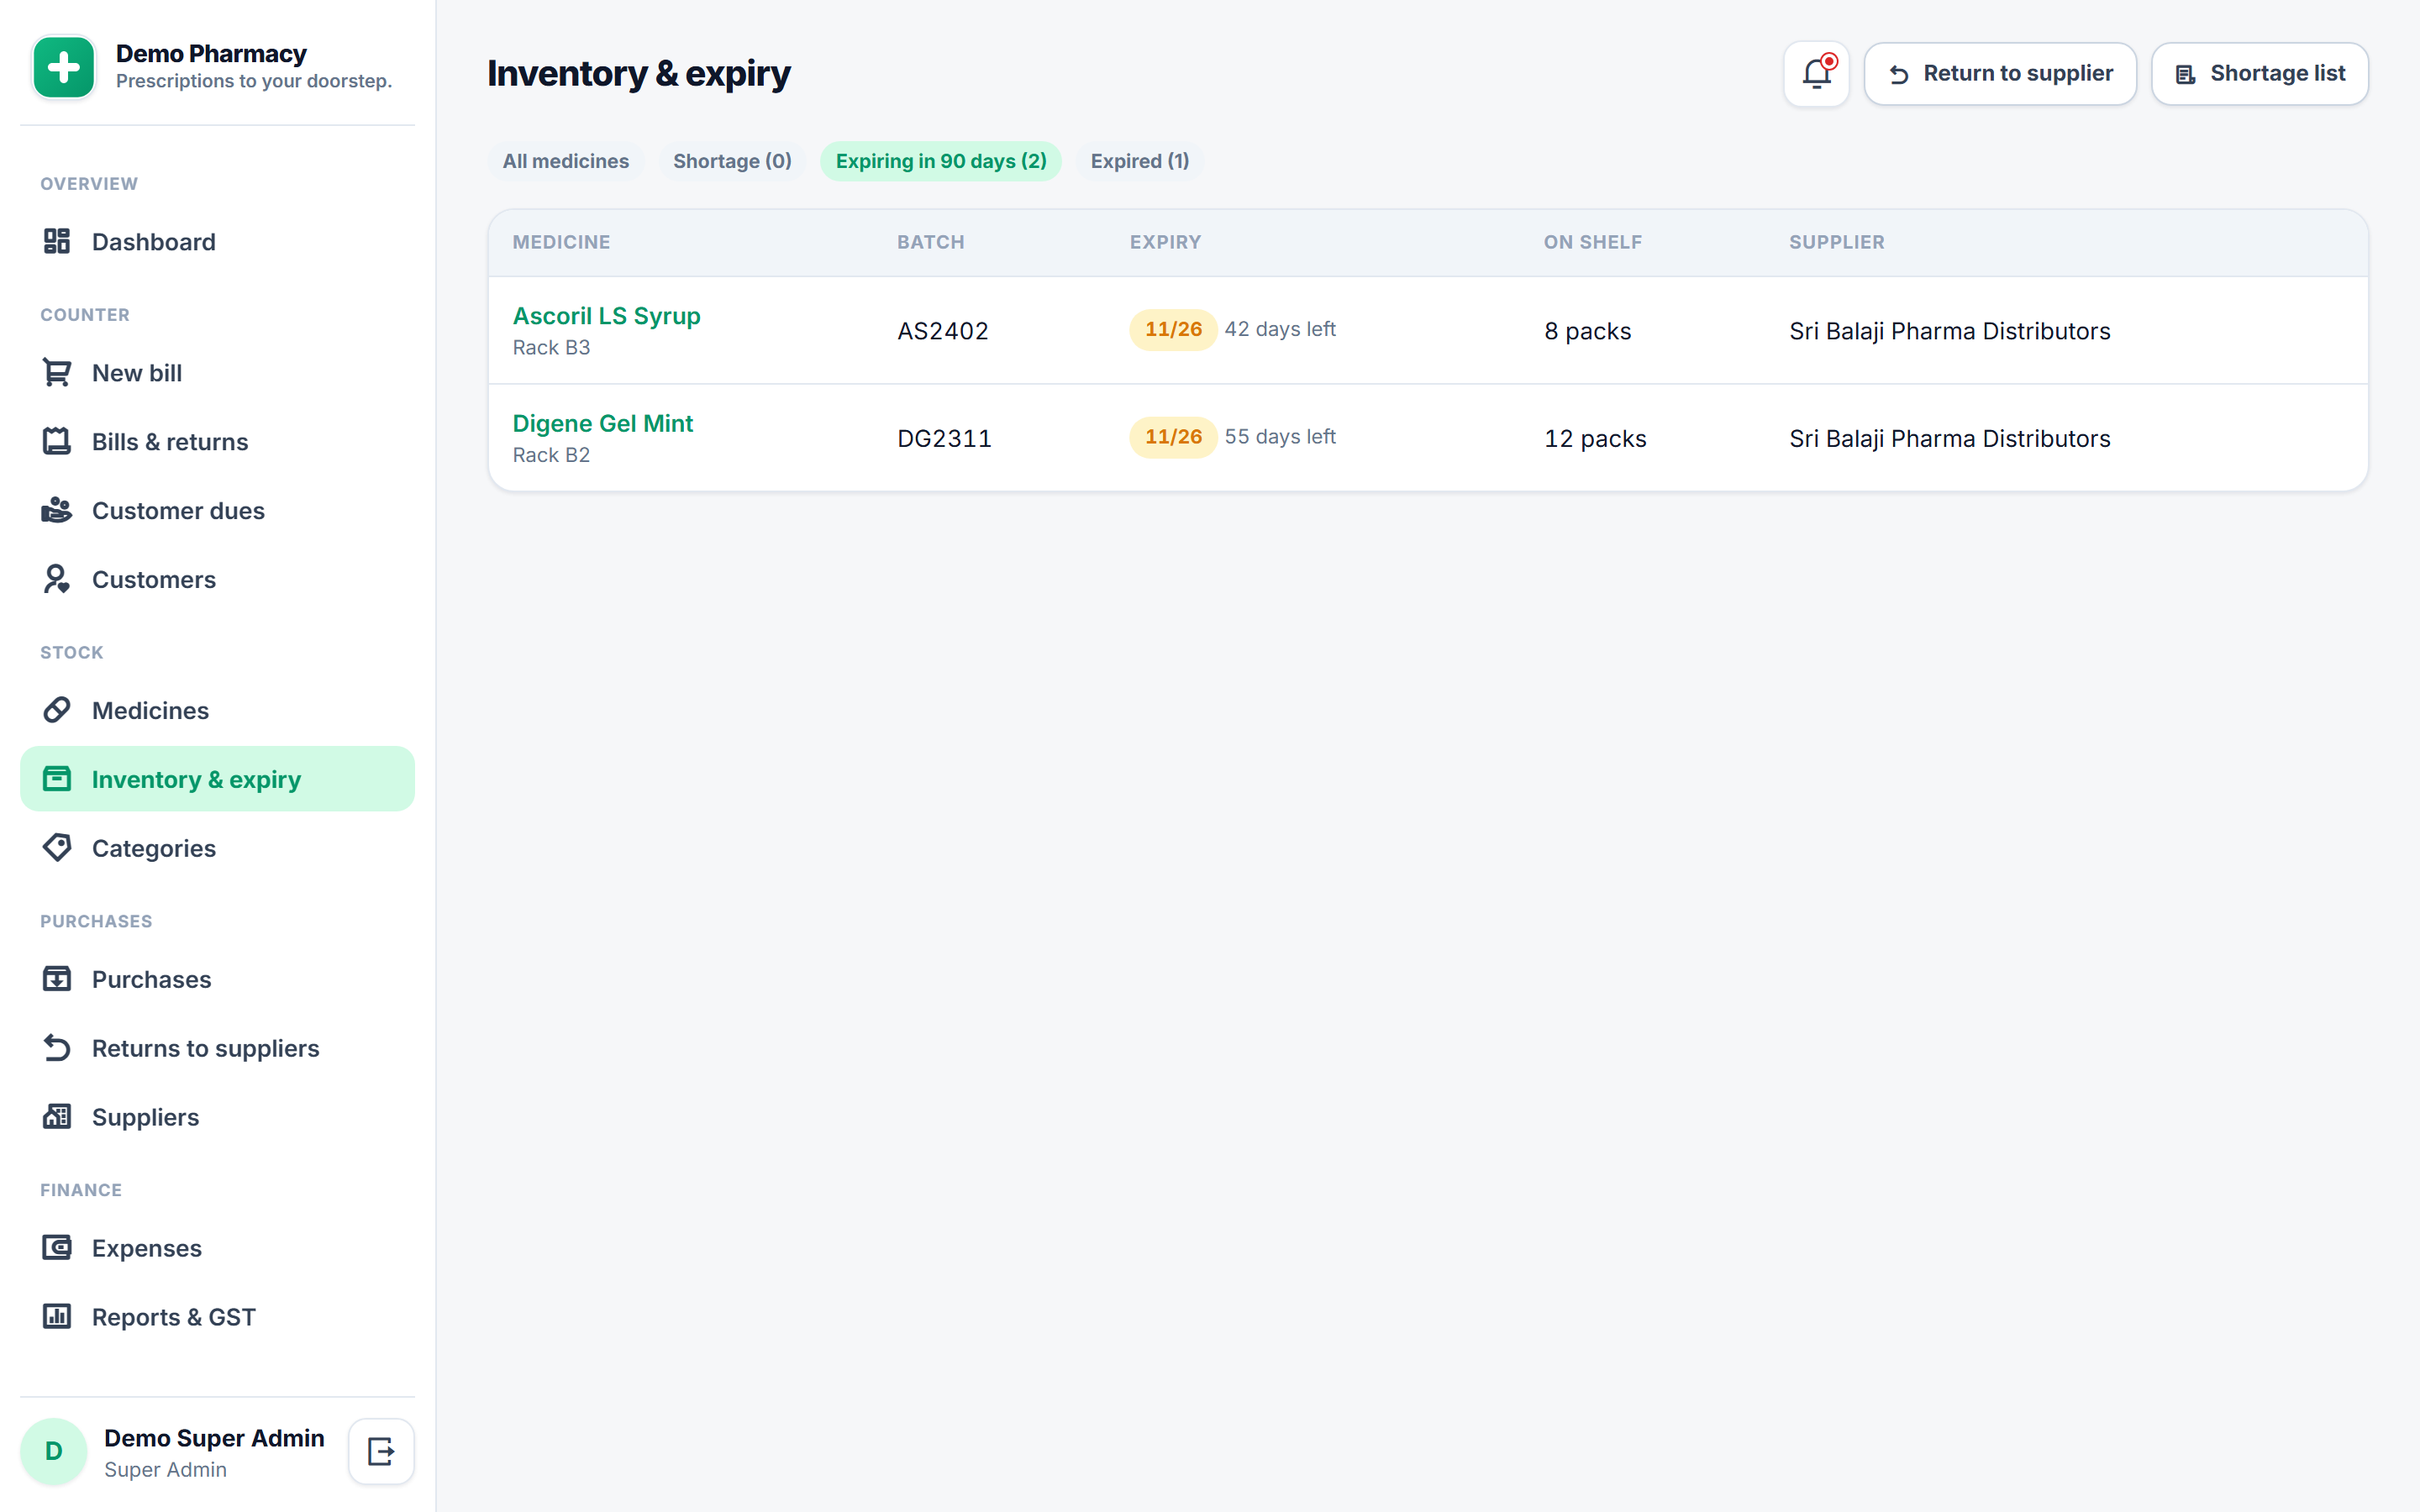Click the Purchases download-box icon
The image size is (2420, 1512).
click(57, 979)
